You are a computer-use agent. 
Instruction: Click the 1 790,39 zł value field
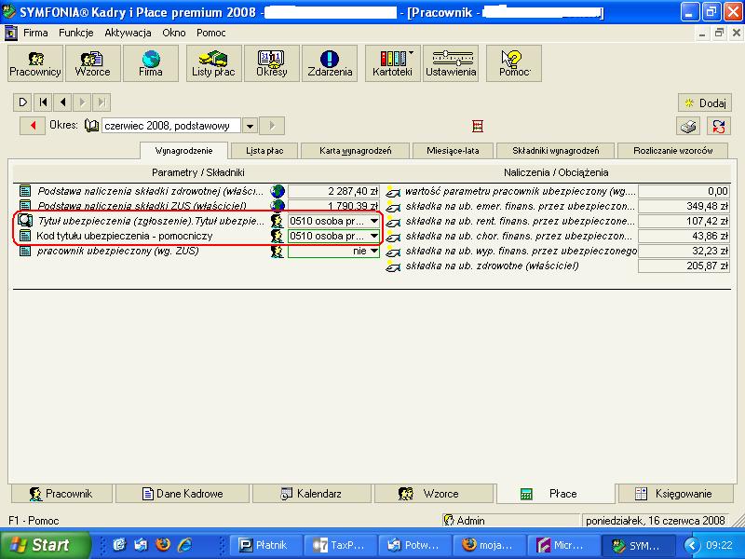pyautogui.click(x=333, y=206)
